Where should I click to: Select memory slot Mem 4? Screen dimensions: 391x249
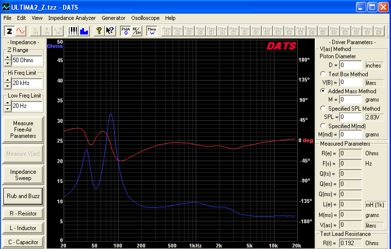click(200, 31)
